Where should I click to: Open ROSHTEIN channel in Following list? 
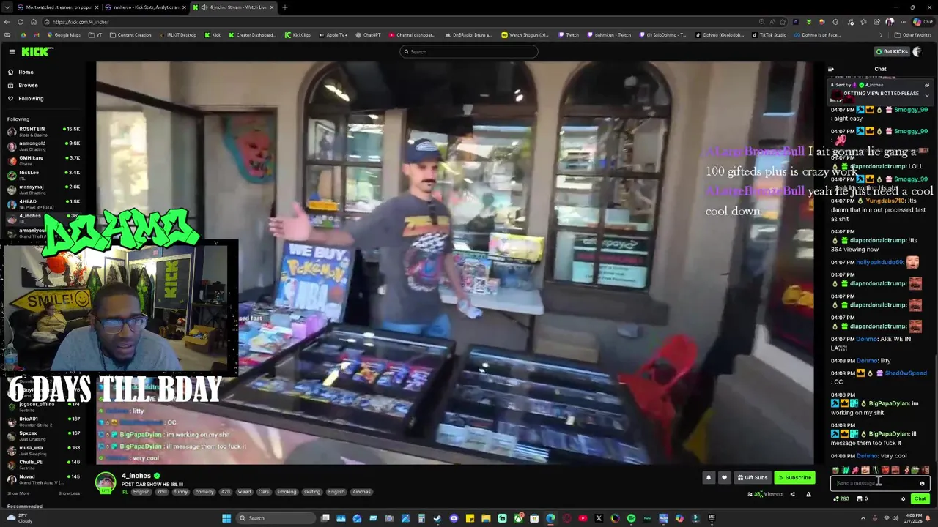coord(44,131)
